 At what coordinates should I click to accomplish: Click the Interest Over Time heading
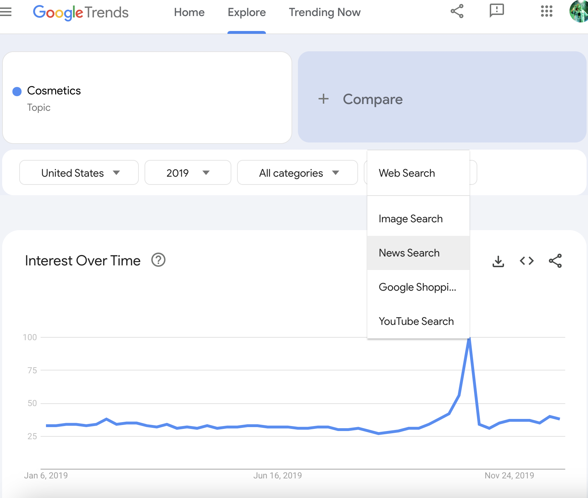83,261
